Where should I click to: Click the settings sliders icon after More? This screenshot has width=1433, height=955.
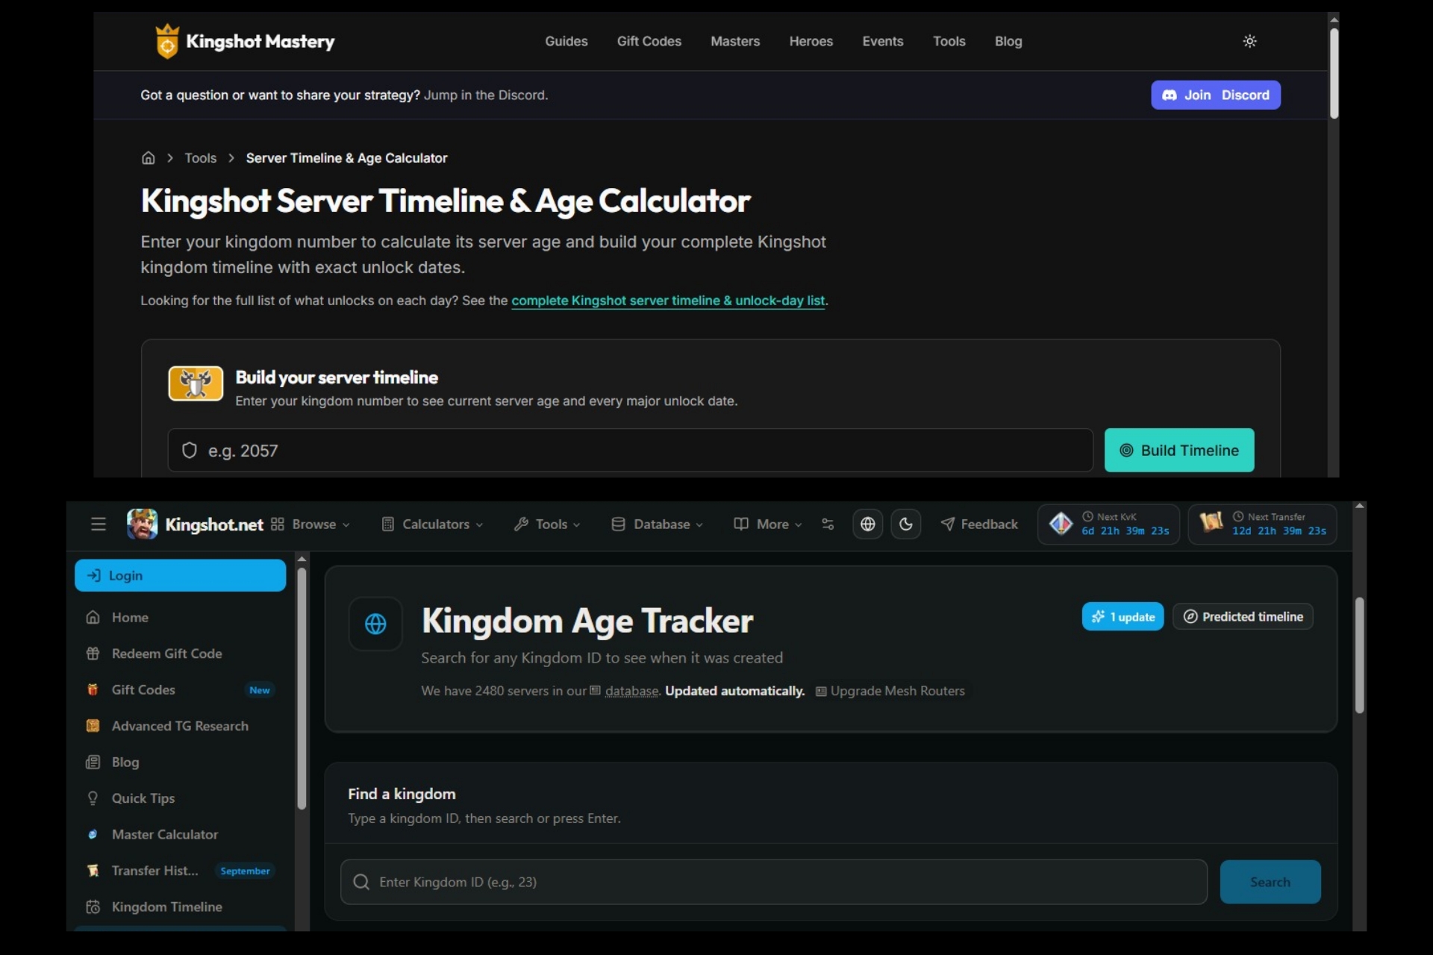[x=827, y=524]
